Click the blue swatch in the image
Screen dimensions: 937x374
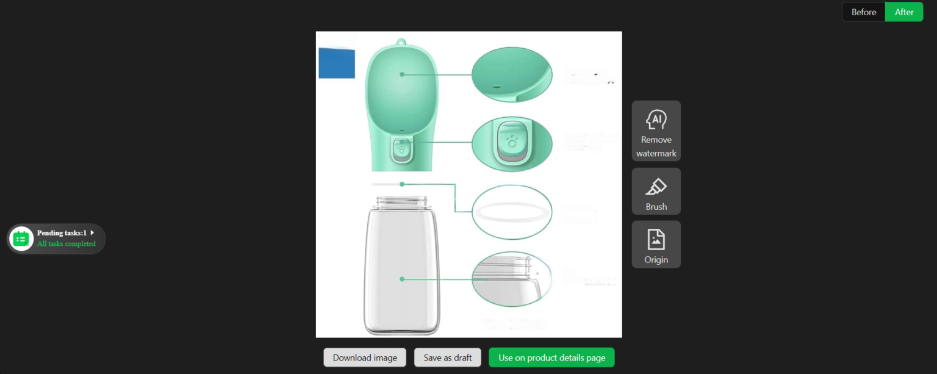click(x=336, y=62)
